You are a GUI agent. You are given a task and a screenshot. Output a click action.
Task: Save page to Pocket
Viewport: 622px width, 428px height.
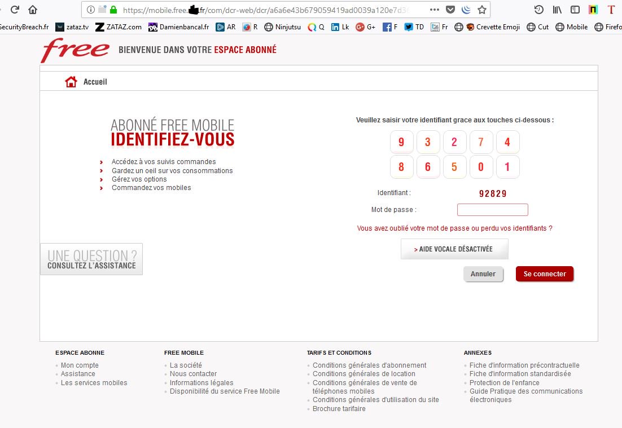coord(450,10)
